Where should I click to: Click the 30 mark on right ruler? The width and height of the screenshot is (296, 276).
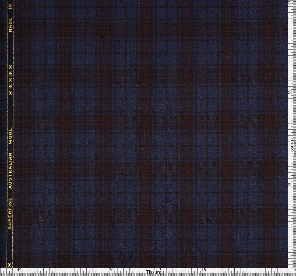pyautogui.click(x=291, y=93)
